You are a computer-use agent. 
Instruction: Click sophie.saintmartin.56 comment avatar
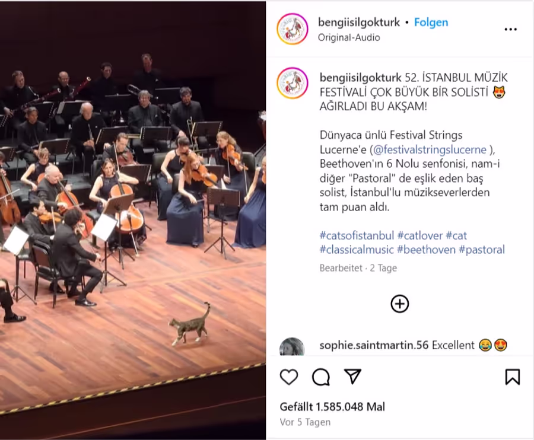(292, 347)
